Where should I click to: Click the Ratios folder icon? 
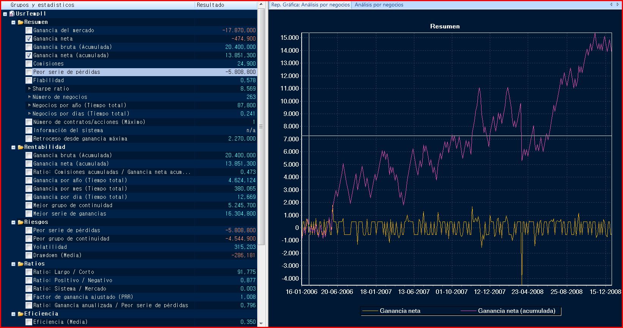click(x=20, y=264)
